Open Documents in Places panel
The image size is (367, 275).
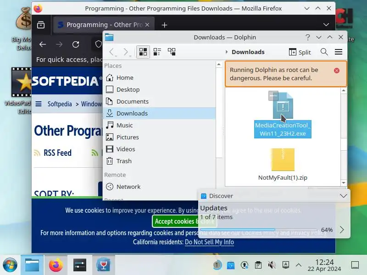coord(159,101)
